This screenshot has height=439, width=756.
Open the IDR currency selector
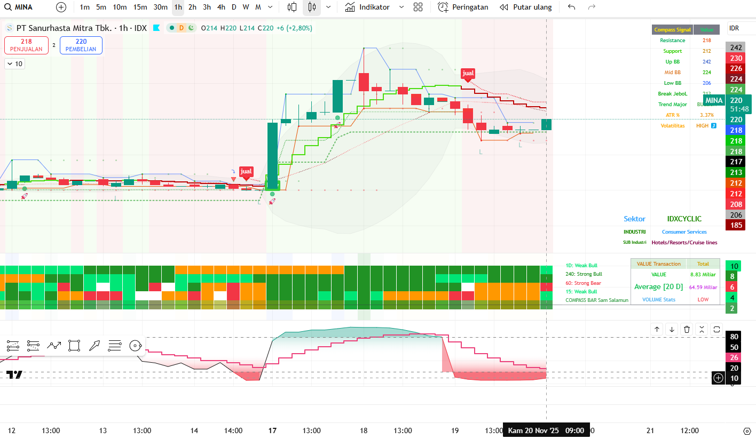(x=741, y=28)
